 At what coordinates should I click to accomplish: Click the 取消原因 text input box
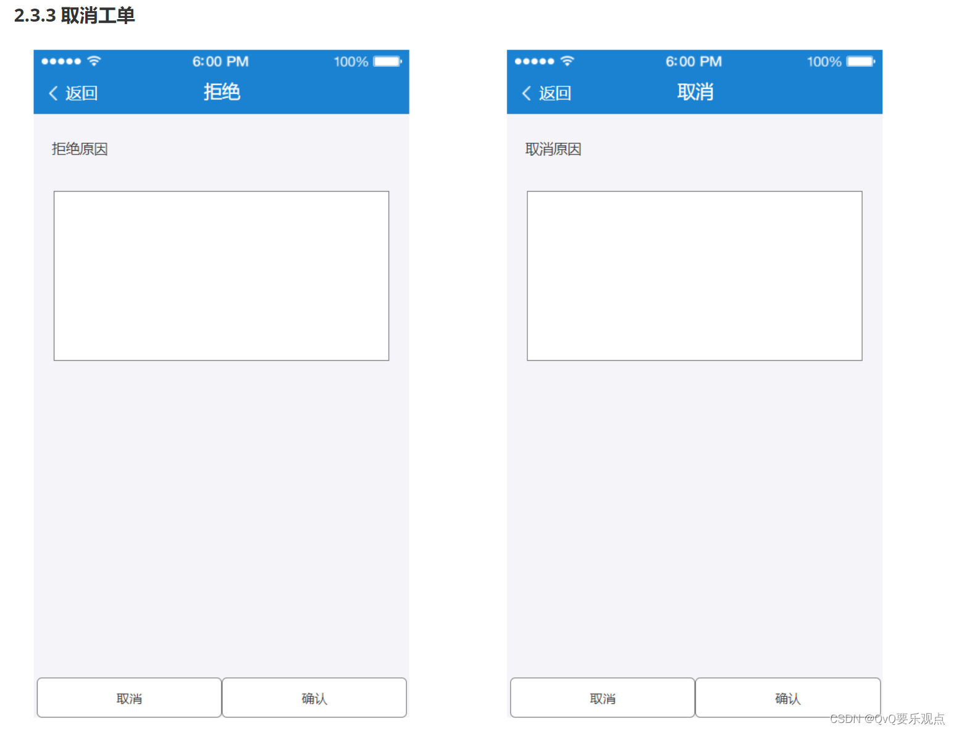pos(695,276)
